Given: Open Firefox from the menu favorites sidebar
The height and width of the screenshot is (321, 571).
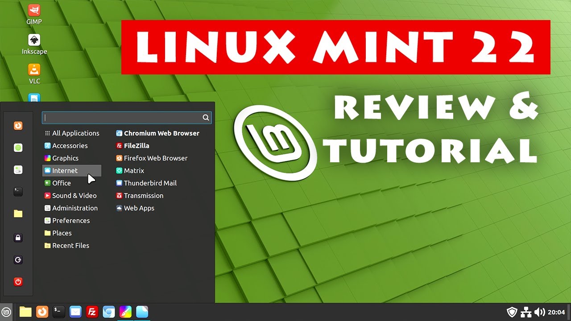Looking at the screenshot, I should tap(18, 126).
